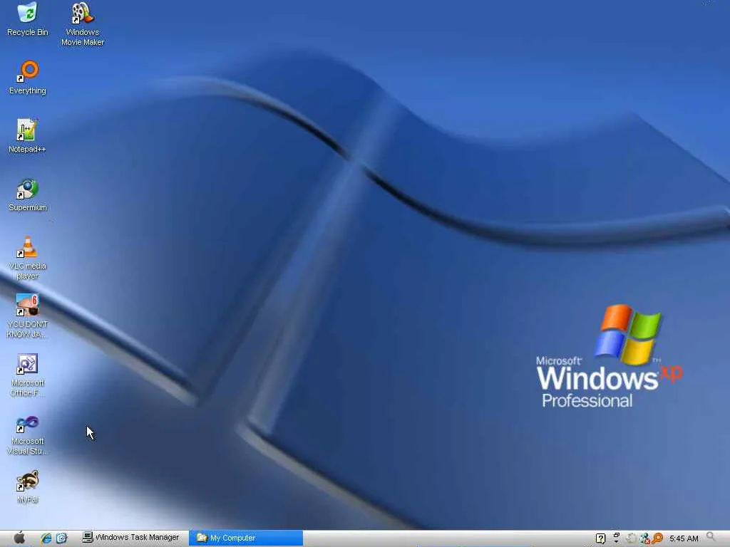Select the Windows Movie Maker shortcut
Image resolution: width=730 pixels, height=547 pixels.
pyautogui.click(x=83, y=24)
